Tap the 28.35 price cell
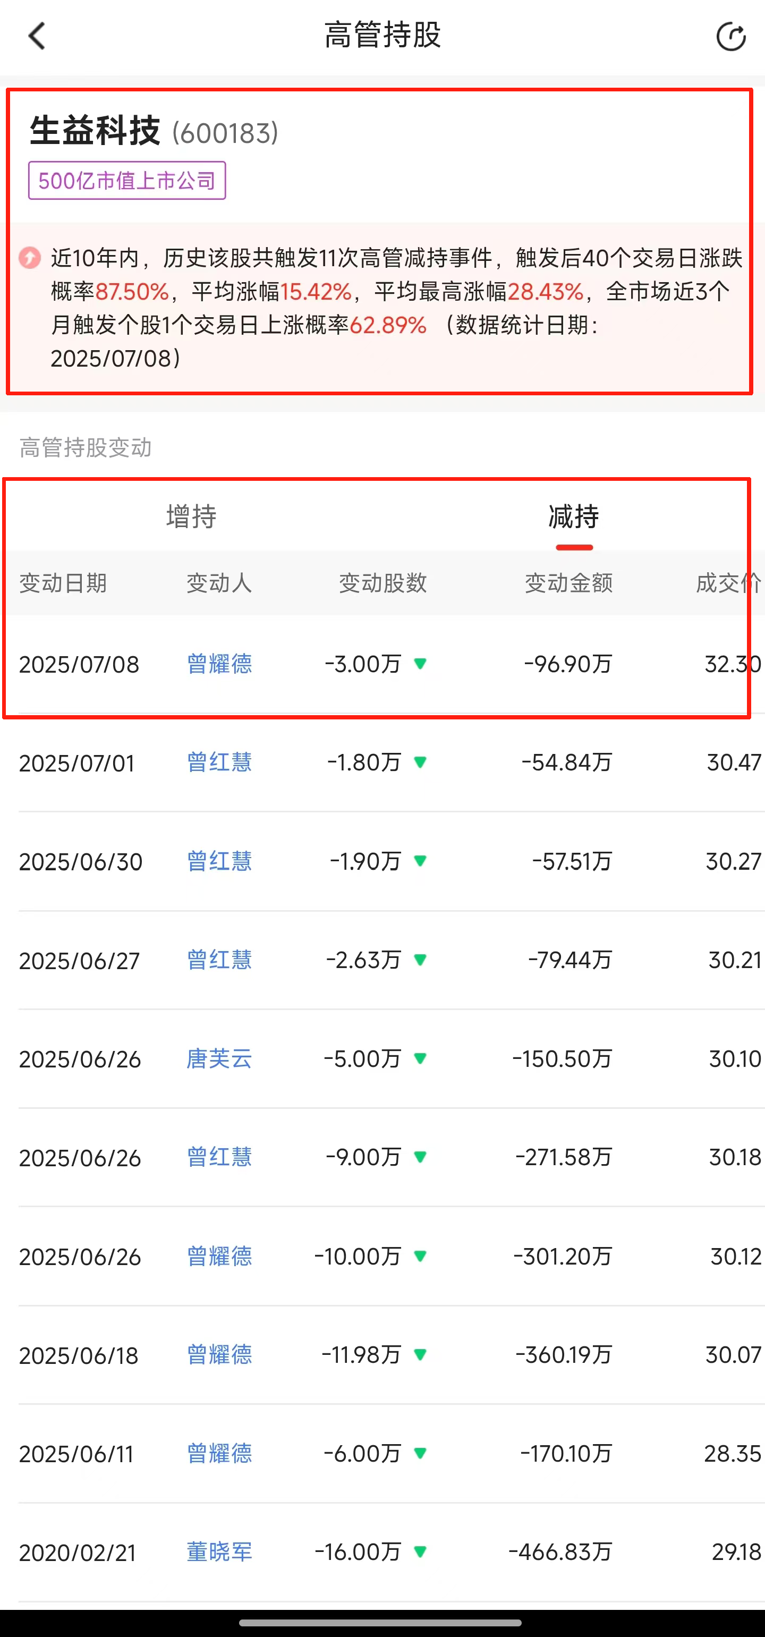 (x=733, y=1453)
